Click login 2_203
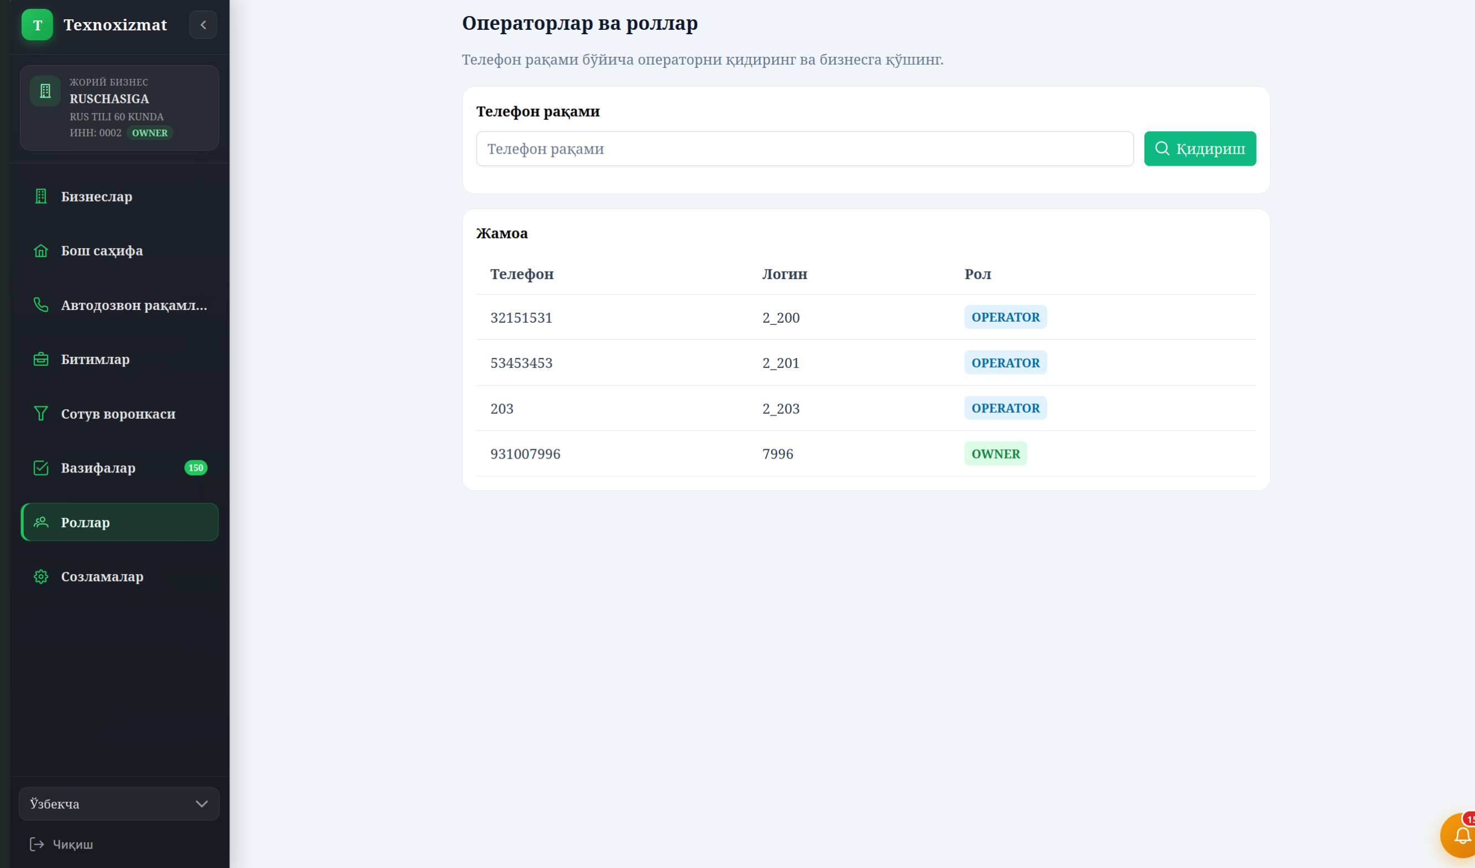The height and width of the screenshot is (868, 1475). [781, 408]
